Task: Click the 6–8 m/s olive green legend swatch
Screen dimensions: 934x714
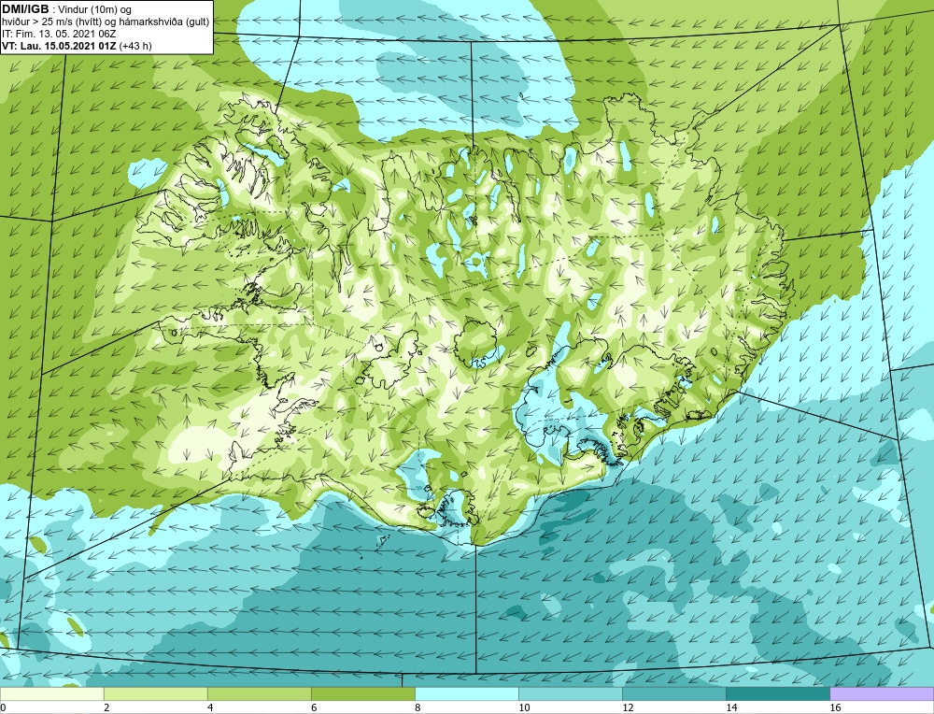Action: point(362,693)
